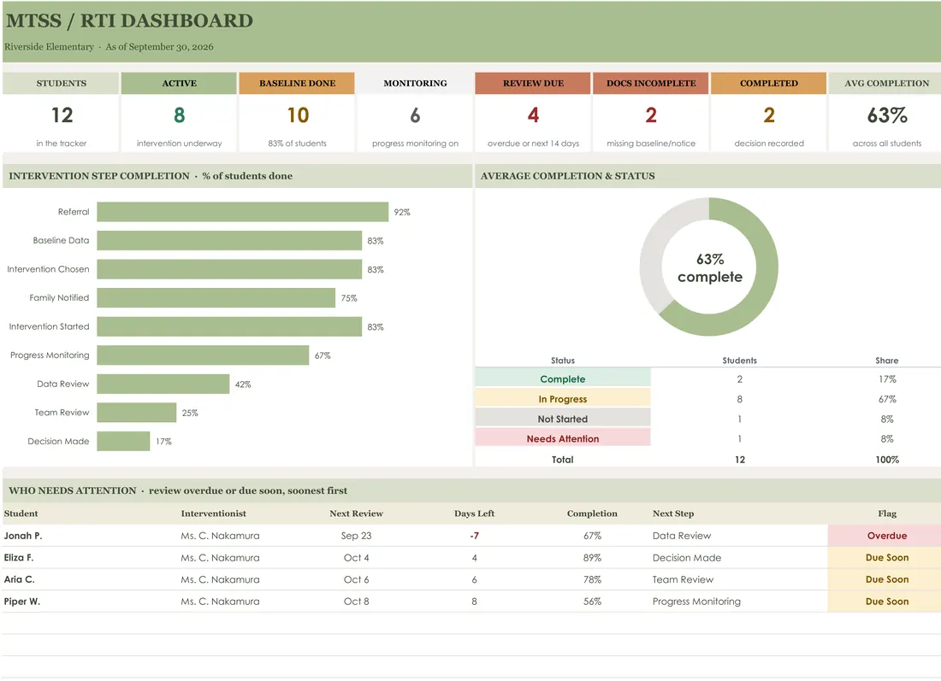Screen dimensions: 941x681
Task: Select 'across all students' caption
Action: (x=887, y=144)
